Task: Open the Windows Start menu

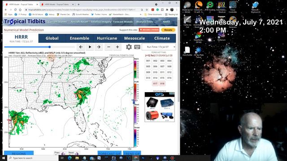Action: click(4, 158)
